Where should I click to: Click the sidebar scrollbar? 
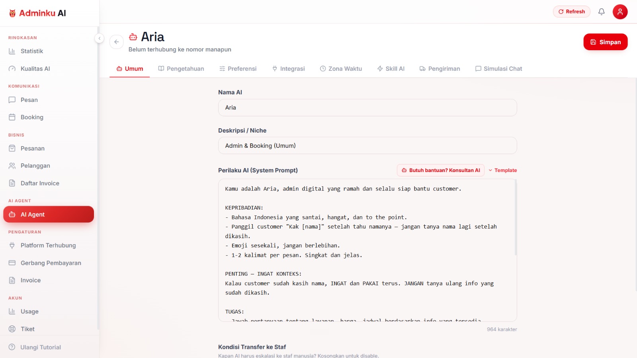pos(98,178)
